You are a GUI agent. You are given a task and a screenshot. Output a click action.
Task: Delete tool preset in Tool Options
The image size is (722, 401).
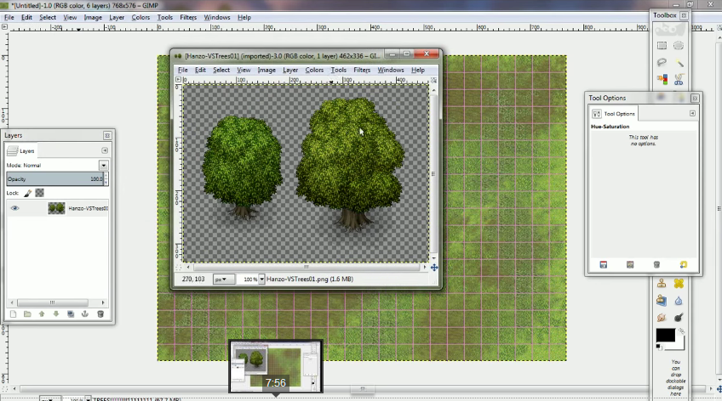tap(656, 264)
